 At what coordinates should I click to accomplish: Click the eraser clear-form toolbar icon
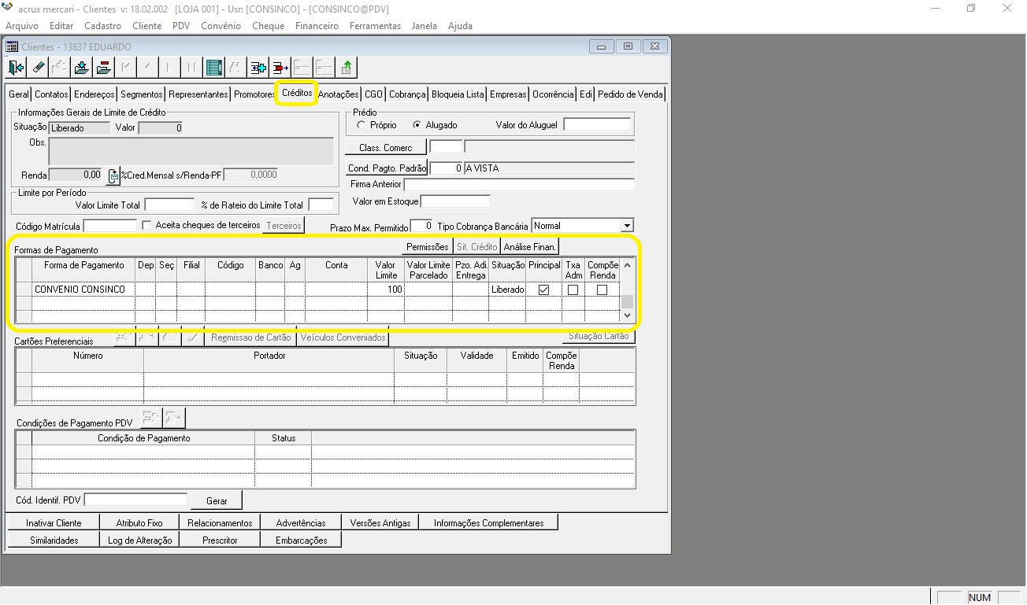[x=38, y=68]
